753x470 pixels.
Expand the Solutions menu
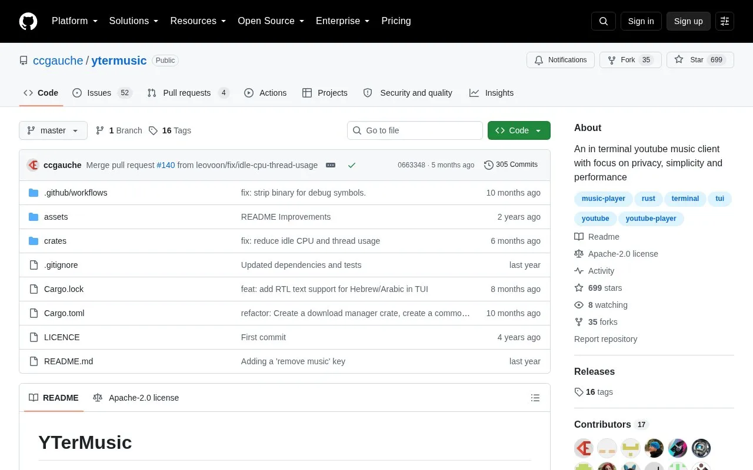point(134,21)
